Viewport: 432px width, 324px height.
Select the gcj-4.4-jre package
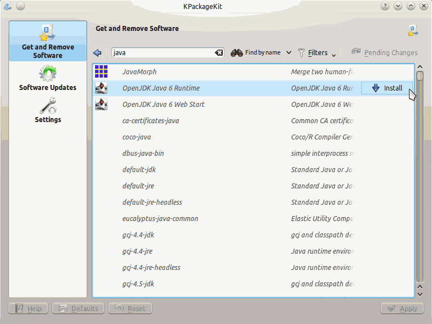tap(253, 251)
